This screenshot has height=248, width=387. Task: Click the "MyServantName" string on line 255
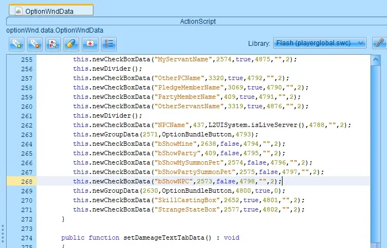tap(183, 60)
